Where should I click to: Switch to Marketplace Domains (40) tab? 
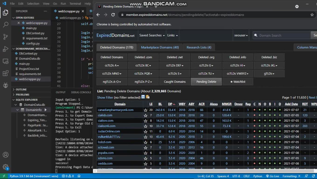pos(160,47)
